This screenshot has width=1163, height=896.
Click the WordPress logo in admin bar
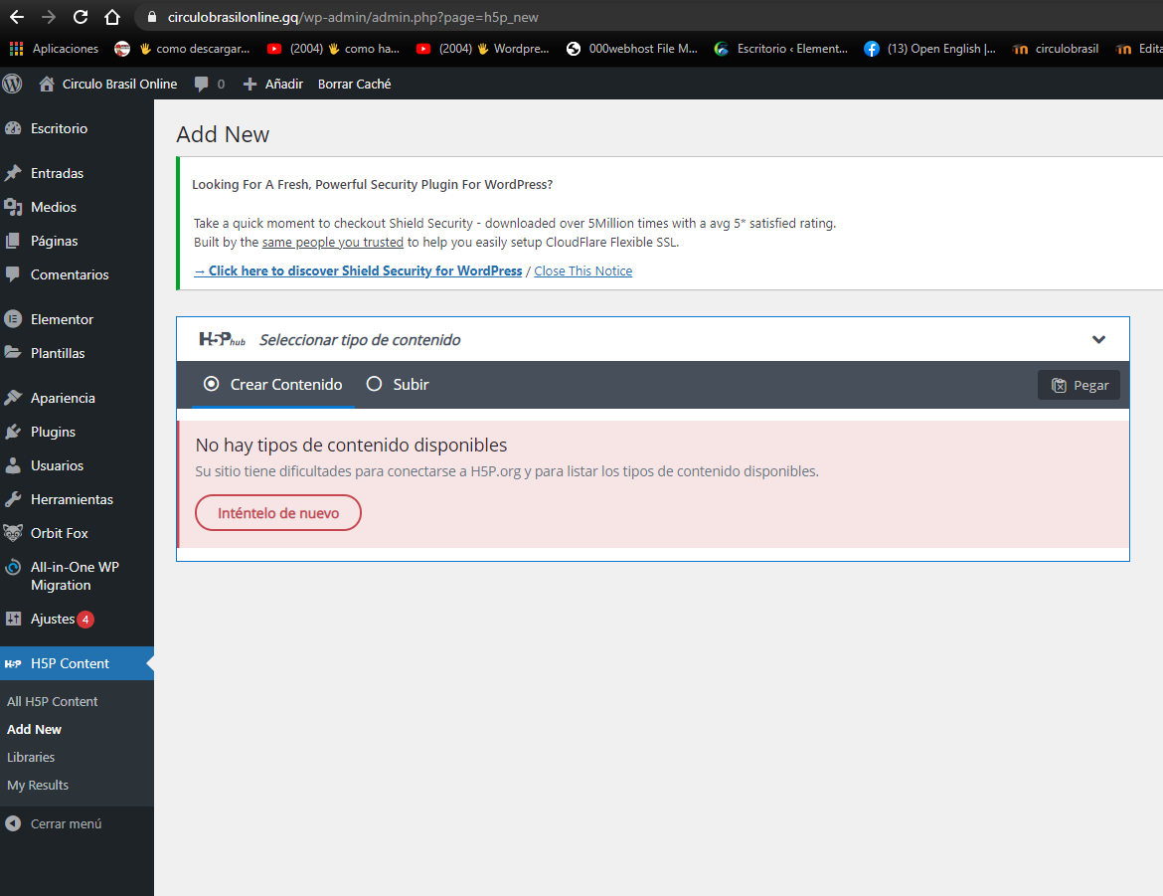pos(13,84)
